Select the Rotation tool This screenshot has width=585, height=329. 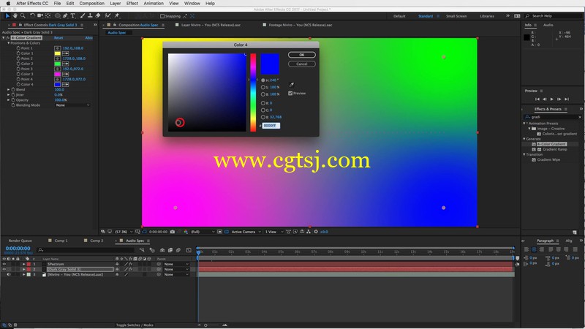click(x=32, y=15)
